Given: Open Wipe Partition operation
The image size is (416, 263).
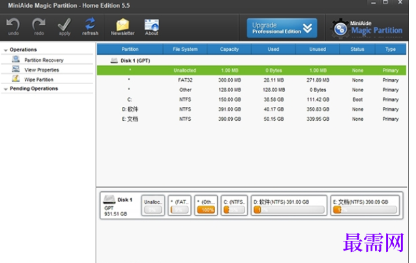Looking at the screenshot, I should [x=38, y=80].
